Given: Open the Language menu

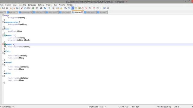Looking at the screenshot, I should [x=32, y=5].
